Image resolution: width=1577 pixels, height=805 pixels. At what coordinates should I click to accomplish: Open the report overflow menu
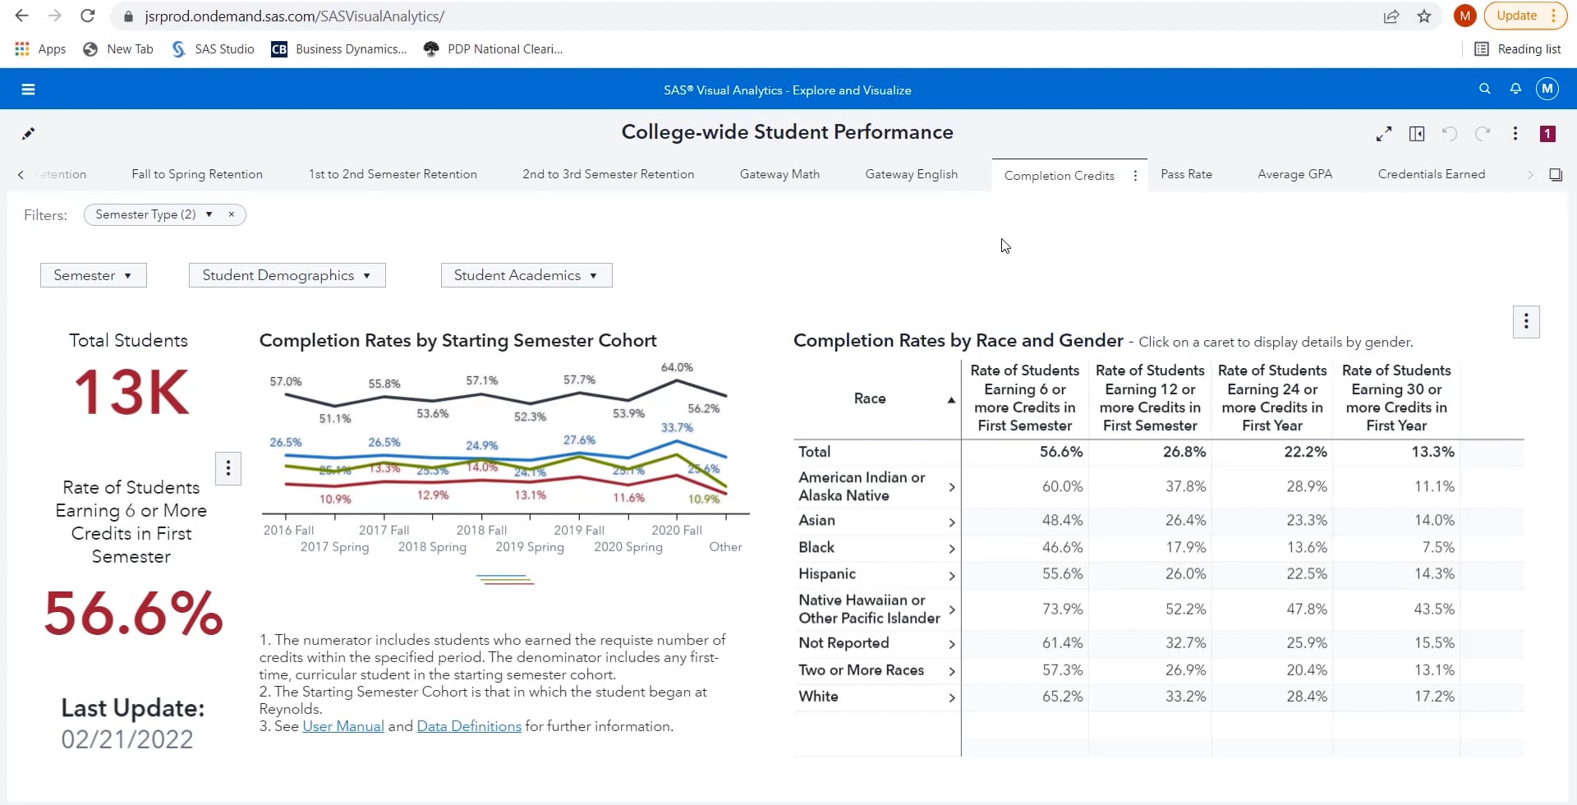click(x=1515, y=134)
